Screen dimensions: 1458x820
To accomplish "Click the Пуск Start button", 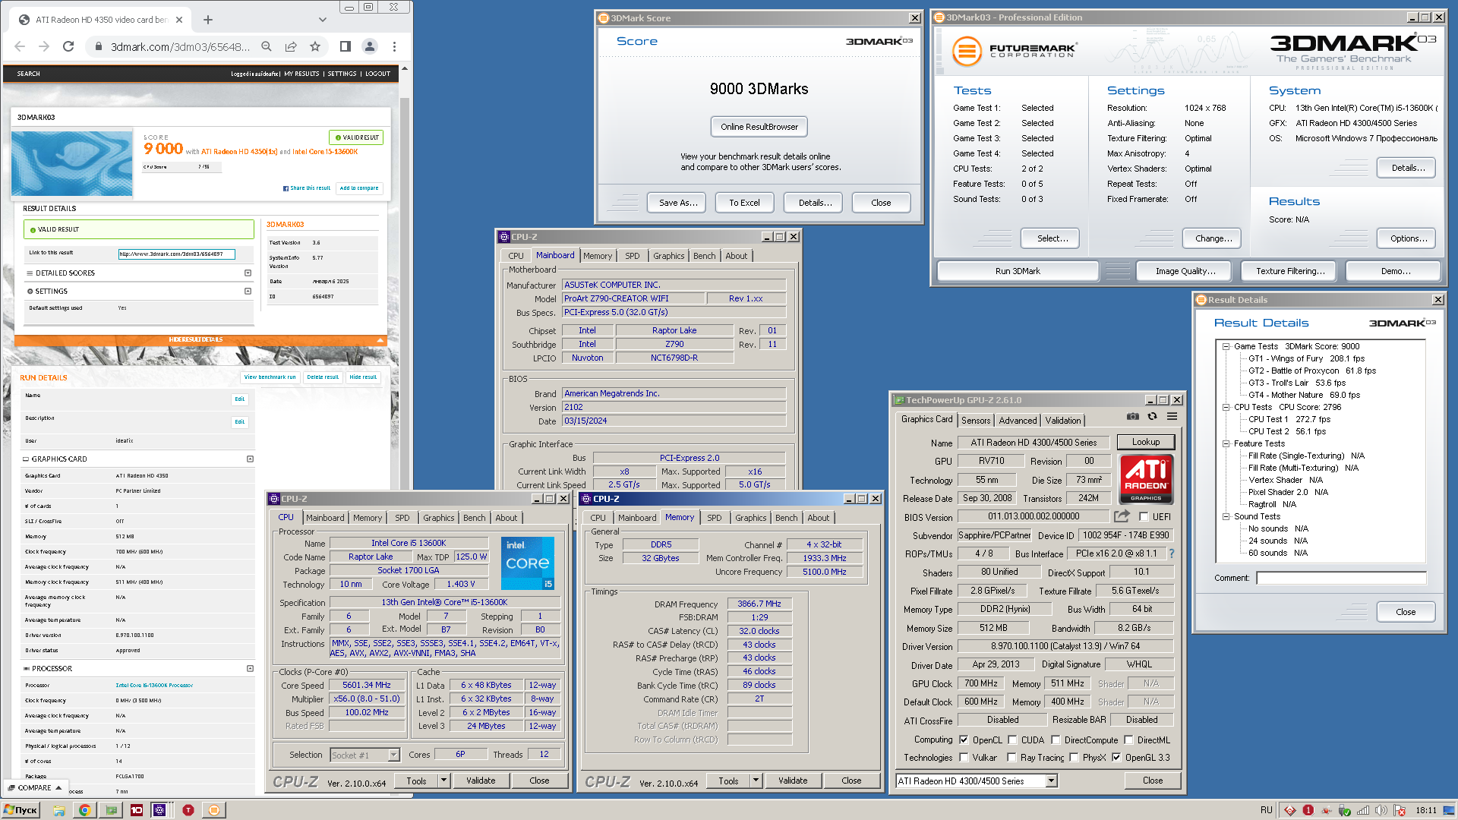I will [21, 810].
